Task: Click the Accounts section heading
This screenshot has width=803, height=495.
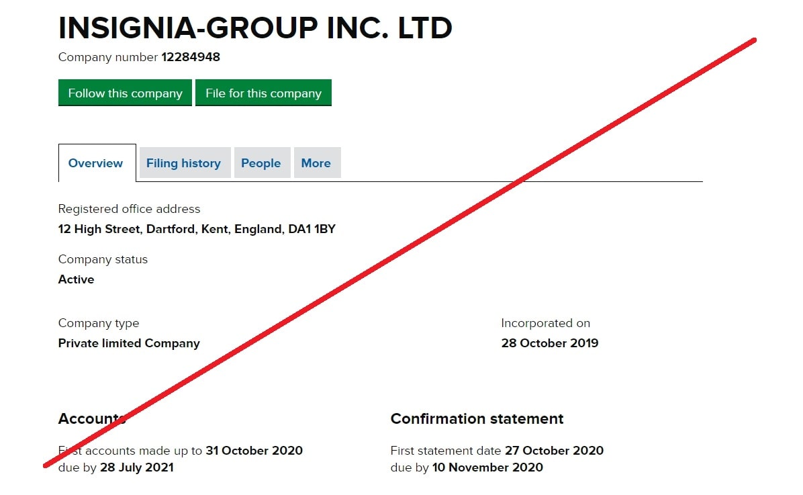Action: [x=92, y=419]
